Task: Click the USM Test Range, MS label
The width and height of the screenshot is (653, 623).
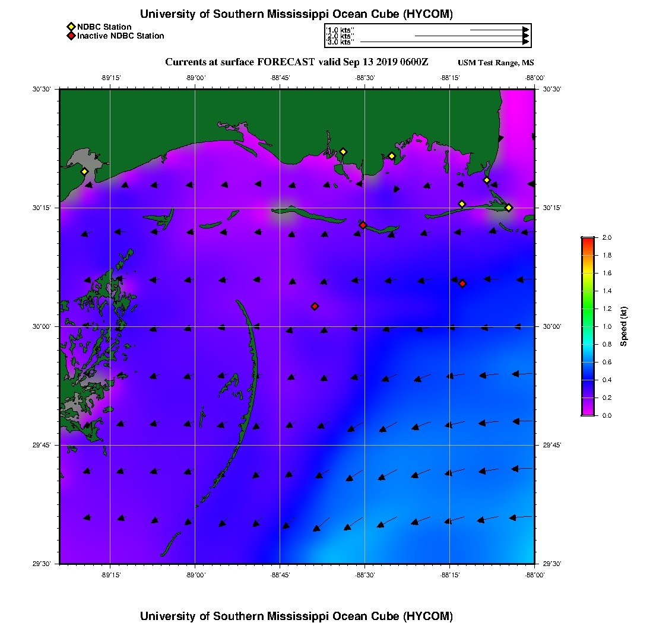Action: [x=496, y=63]
